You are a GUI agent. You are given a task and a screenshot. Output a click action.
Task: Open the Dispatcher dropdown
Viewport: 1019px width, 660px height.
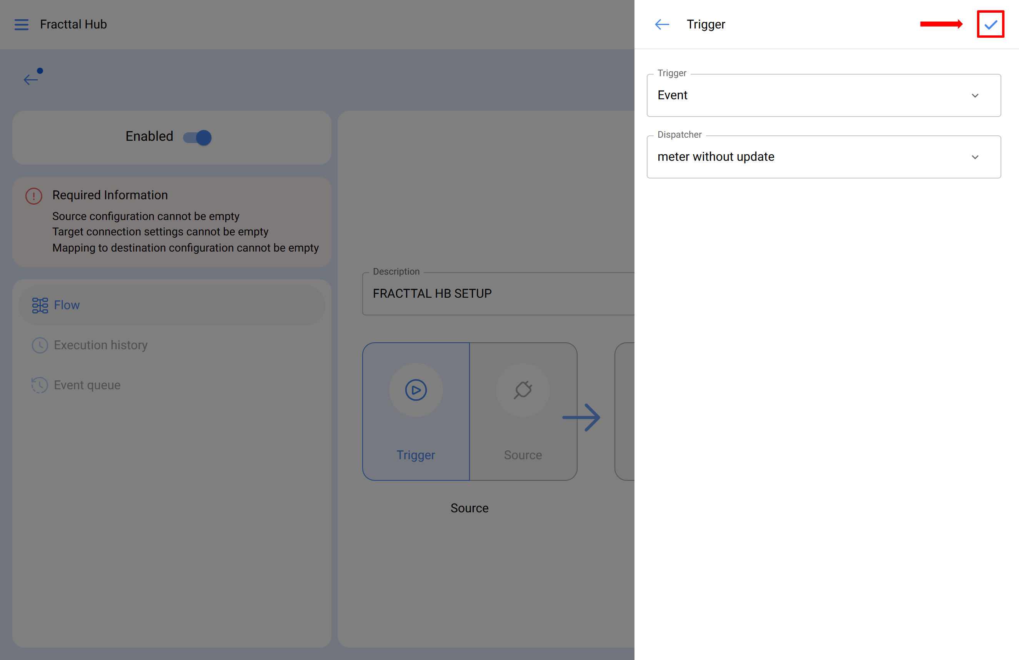point(814,157)
